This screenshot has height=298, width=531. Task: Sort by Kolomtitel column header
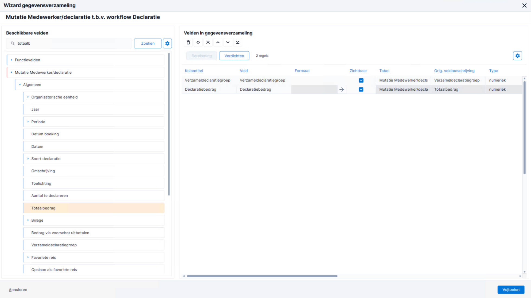point(194,71)
